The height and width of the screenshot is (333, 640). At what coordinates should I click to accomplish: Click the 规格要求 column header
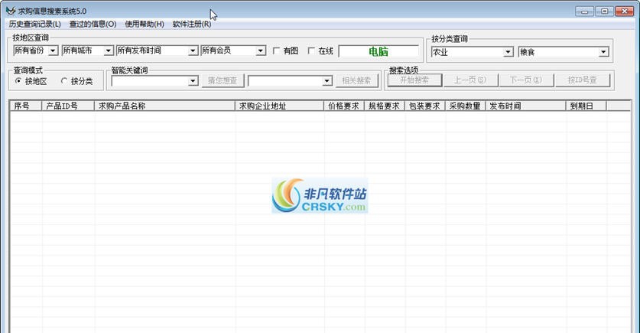(385, 106)
